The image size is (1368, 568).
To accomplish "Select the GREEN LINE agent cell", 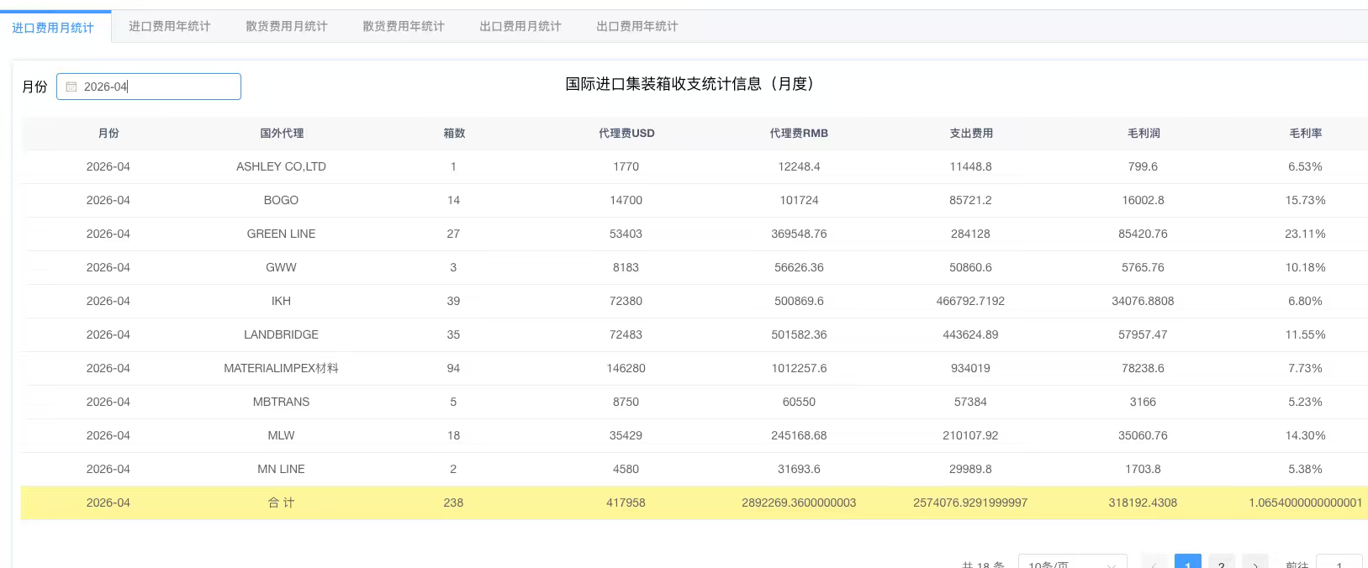I will 281,234.
